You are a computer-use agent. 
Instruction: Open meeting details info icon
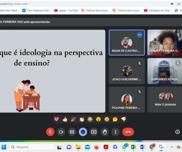[177, 132]
